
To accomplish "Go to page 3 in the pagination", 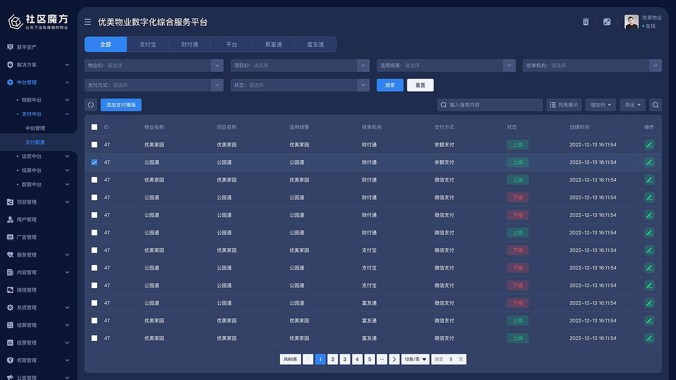I will pos(345,359).
